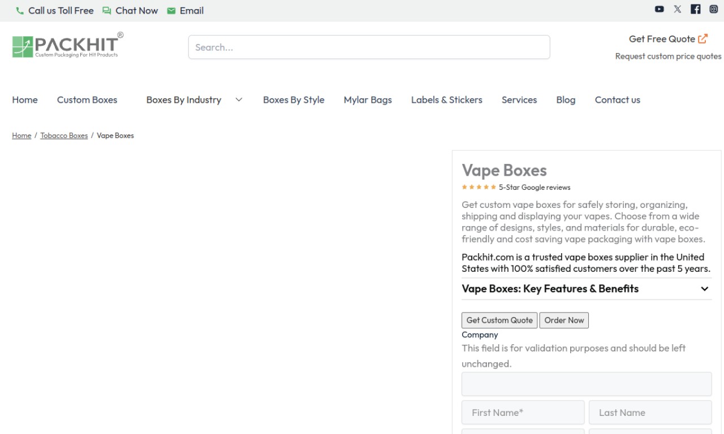The width and height of the screenshot is (724, 434).
Task: Open the Facebook page icon
Action: click(x=696, y=9)
